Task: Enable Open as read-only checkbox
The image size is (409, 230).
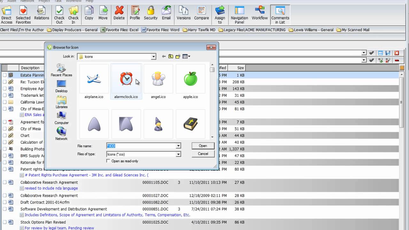Action: (x=108, y=161)
